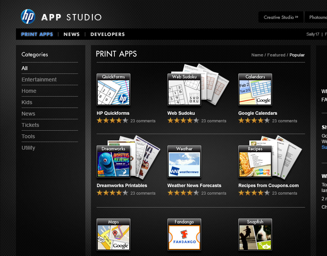Open the Recipes from Coupons.com title link
The height and width of the screenshot is (256, 327).
tap(268, 186)
